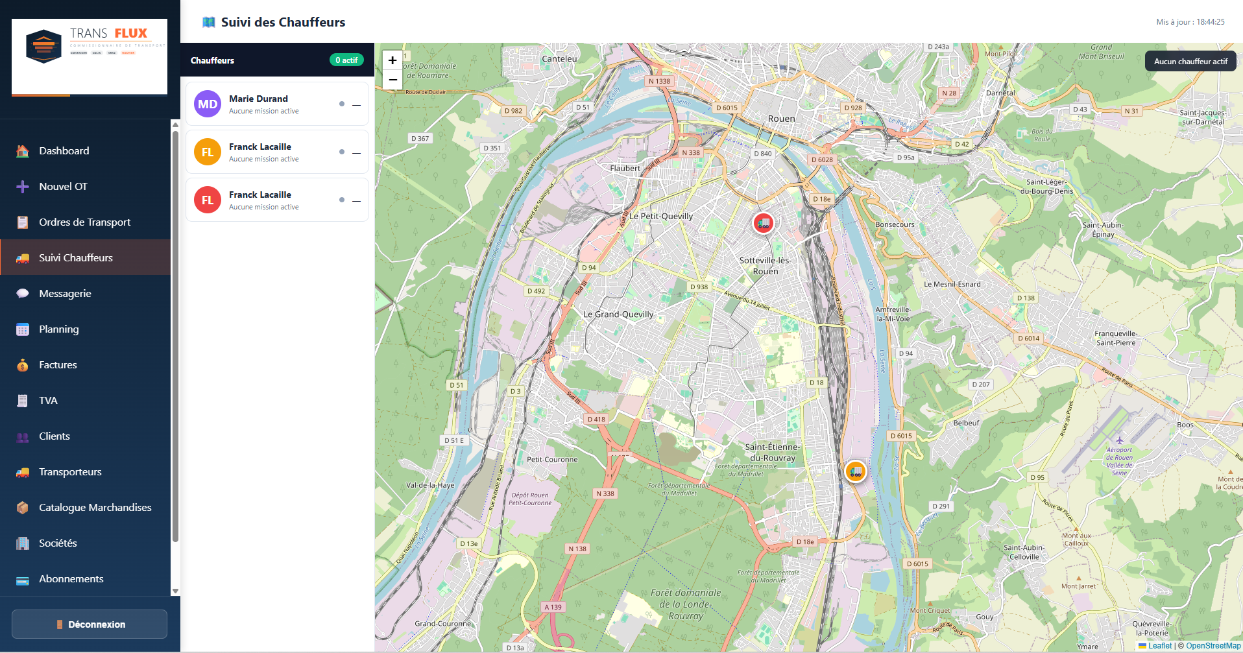Screen dimensions: 1243x653
Task: Toggle the status dot on the red Franck Lacaille card
Action: pos(342,200)
